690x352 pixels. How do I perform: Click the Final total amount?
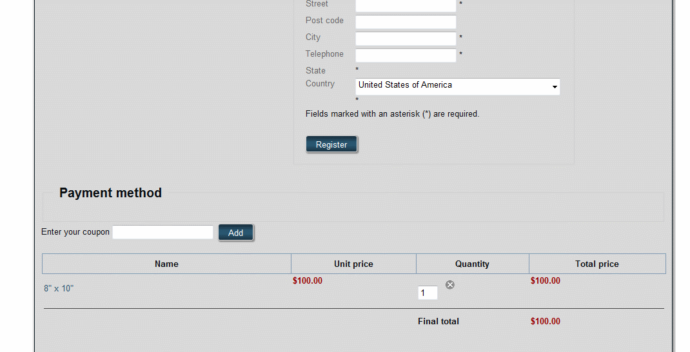pos(545,321)
